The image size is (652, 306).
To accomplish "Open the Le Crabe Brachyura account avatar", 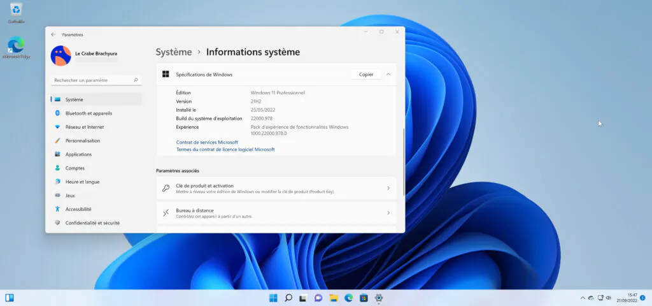I will click(x=60, y=56).
